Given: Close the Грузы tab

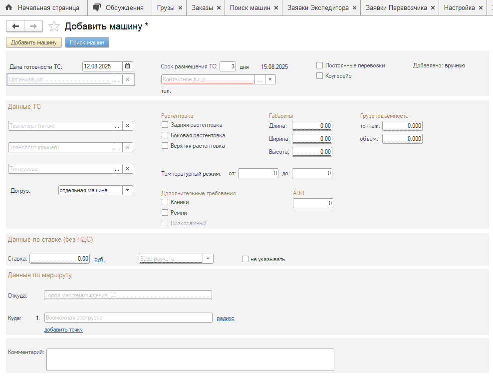Looking at the screenshot, I should (180, 8).
